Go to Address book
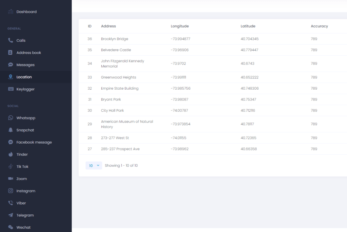Screen dimensions: 347x232 [x=28, y=53]
